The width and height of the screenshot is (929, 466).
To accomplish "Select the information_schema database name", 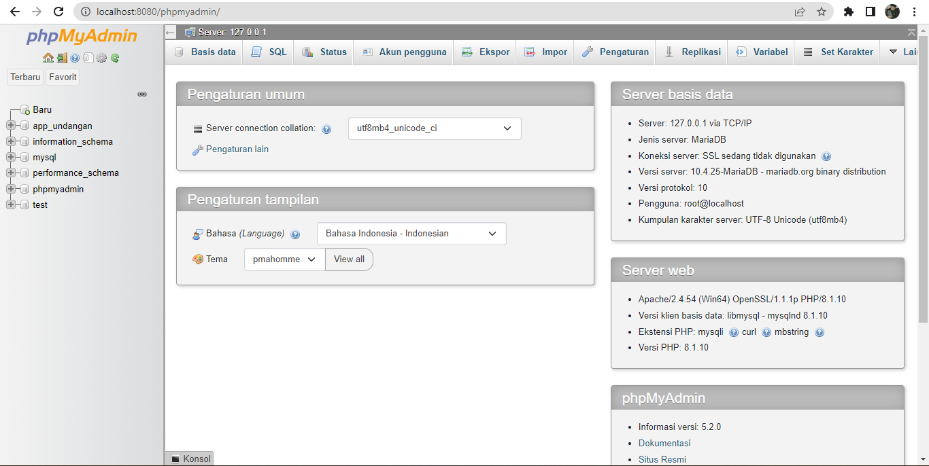I will [x=73, y=142].
